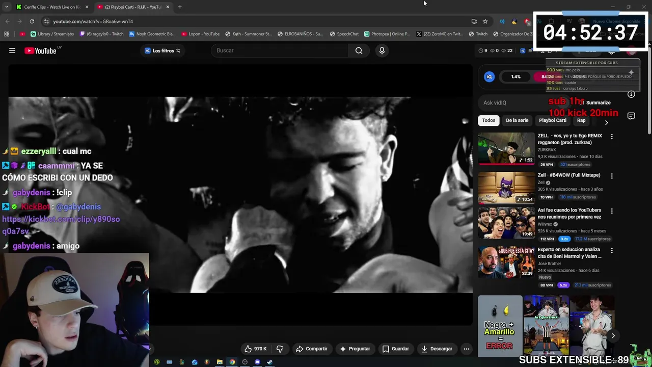Close the Playboi Carti YouTube tab
This screenshot has height=367, width=652.
click(x=168, y=7)
